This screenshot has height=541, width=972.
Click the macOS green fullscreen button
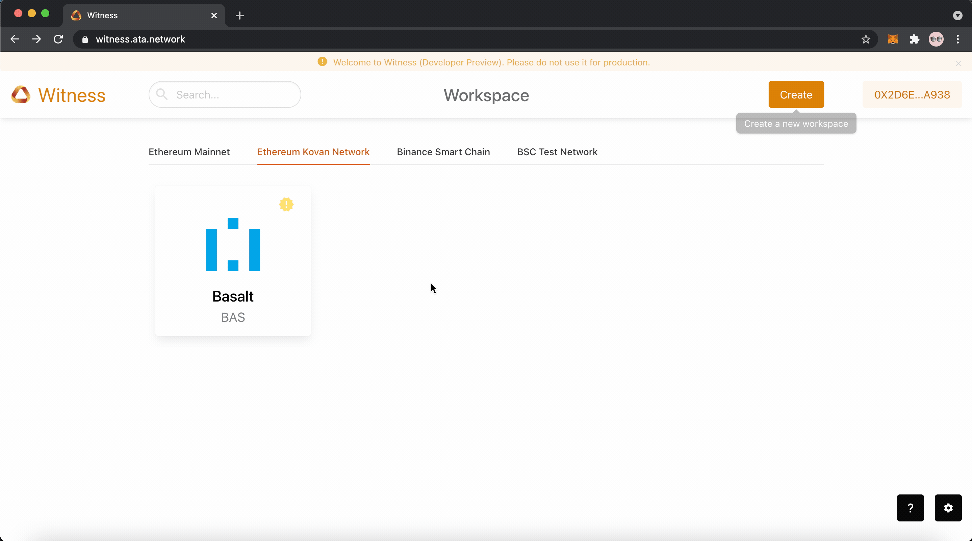pyautogui.click(x=45, y=13)
